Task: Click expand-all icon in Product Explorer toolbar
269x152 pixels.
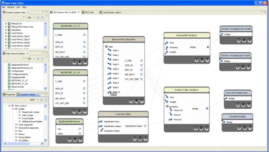Action: (x=38, y=18)
